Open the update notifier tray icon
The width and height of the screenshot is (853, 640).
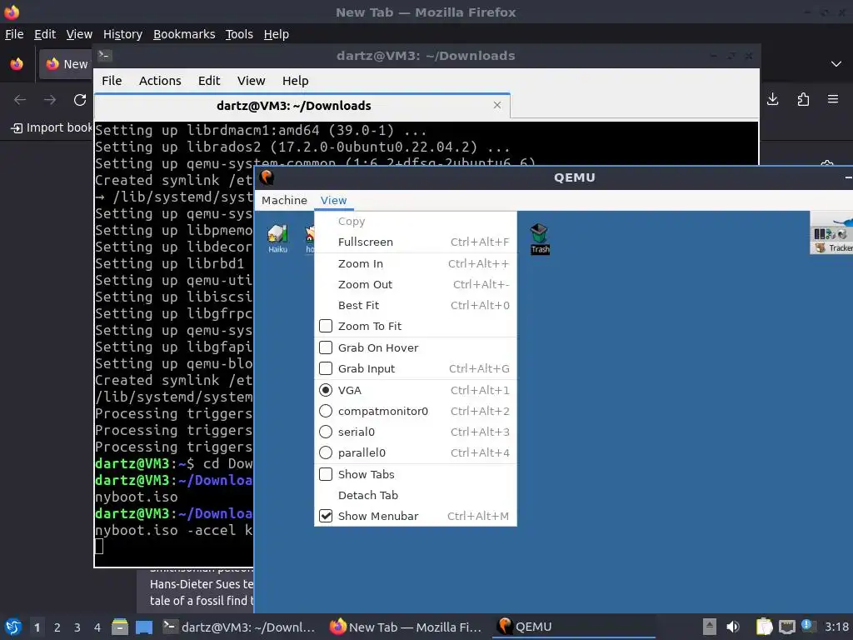[808, 627]
